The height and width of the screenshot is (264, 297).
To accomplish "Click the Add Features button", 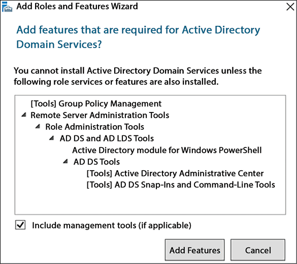I will coord(195,250).
